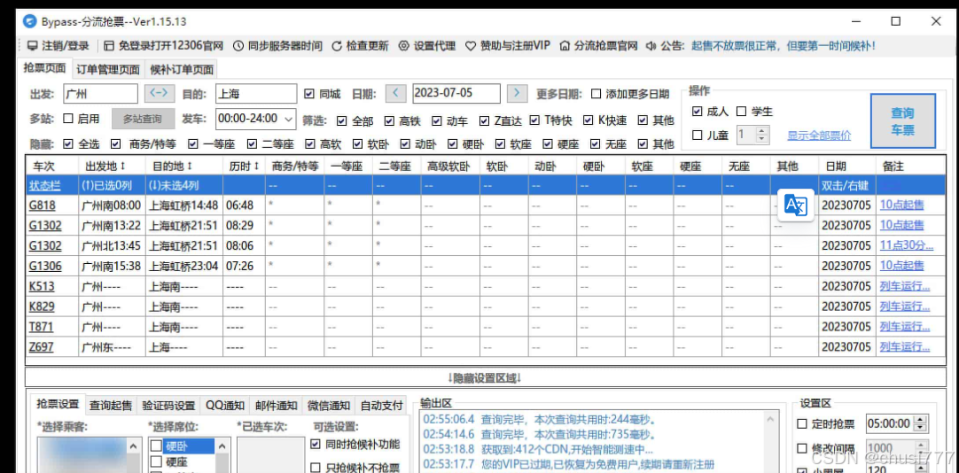Screen dimensions: 959x473
Task: Toggle the 高铁 filter checkbox
Action: (x=390, y=121)
